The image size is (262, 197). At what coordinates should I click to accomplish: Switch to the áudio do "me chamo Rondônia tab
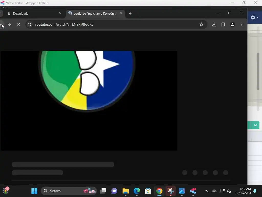click(x=95, y=13)
